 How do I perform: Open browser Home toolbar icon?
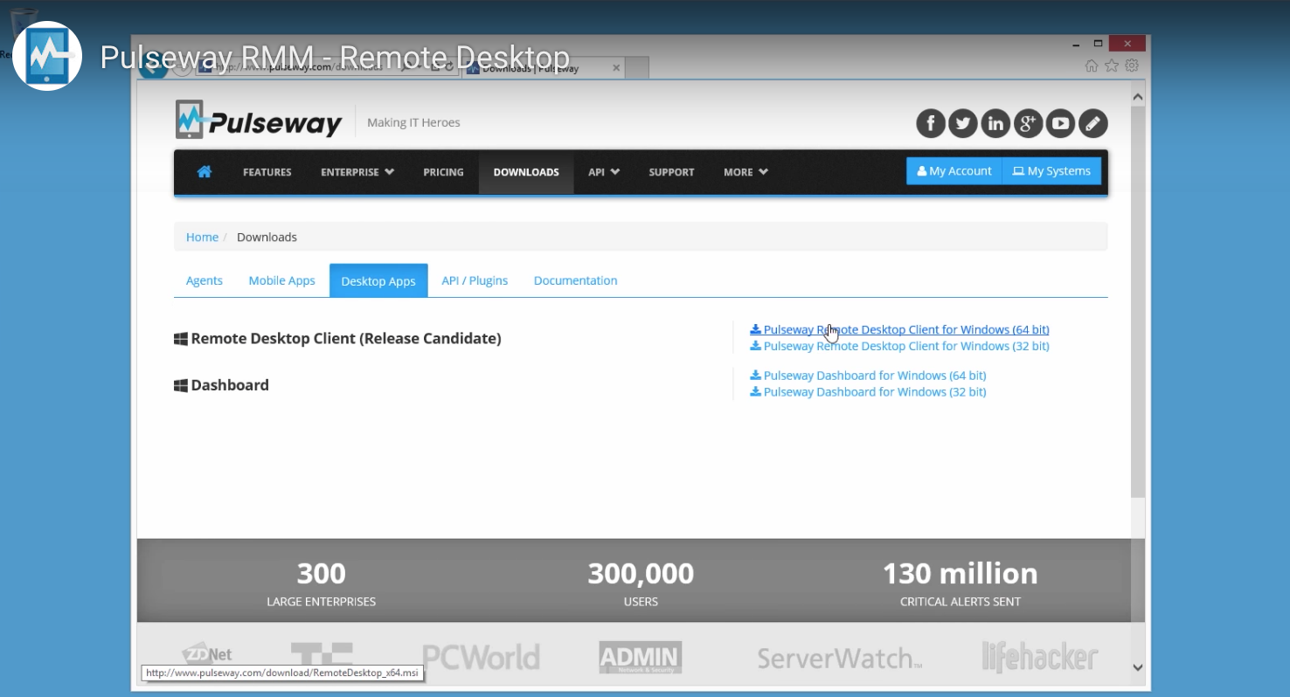click(x=1091, y=66)
